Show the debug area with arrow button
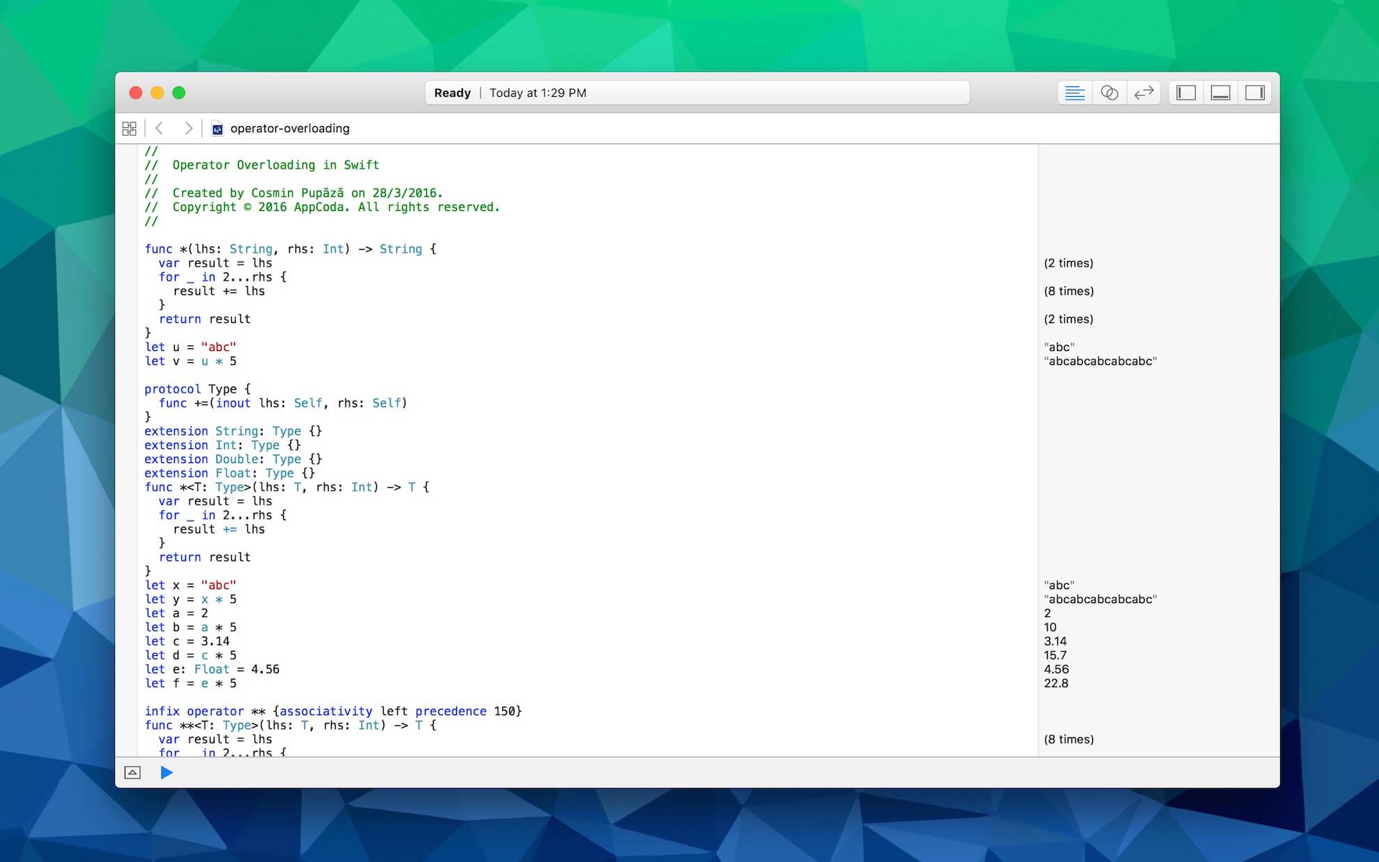This screenshot has height=862, width=1379. [x=132, y=772]
